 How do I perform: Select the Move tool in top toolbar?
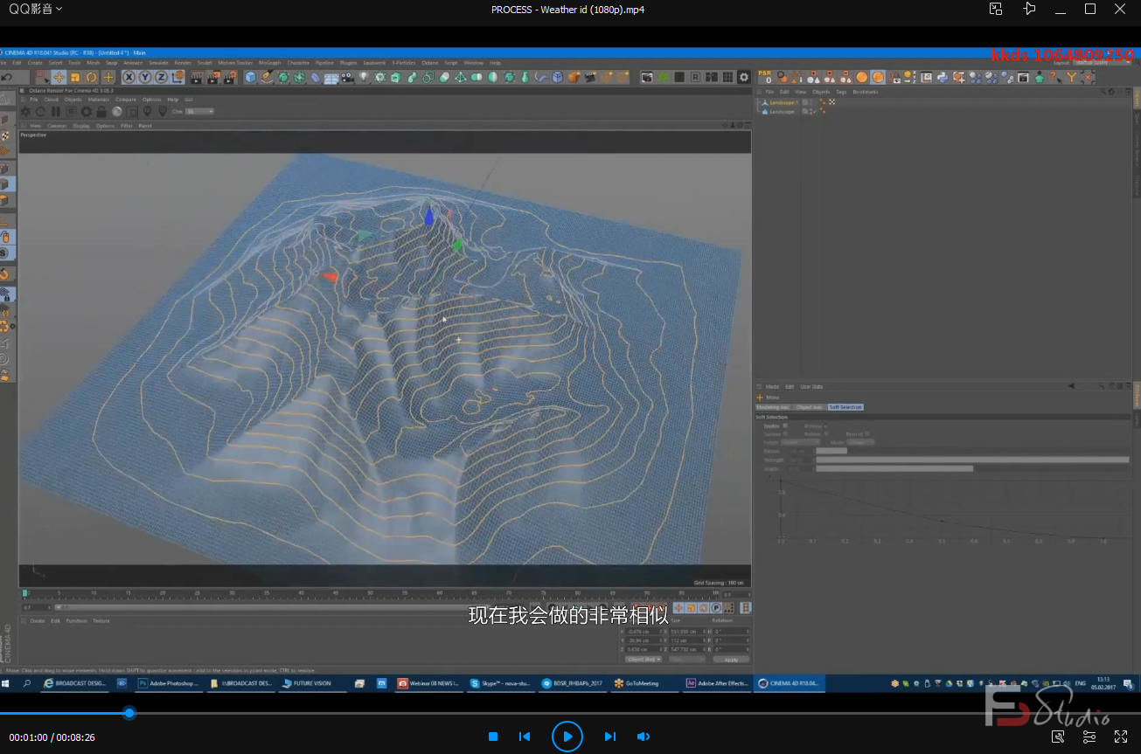[59, 77]
